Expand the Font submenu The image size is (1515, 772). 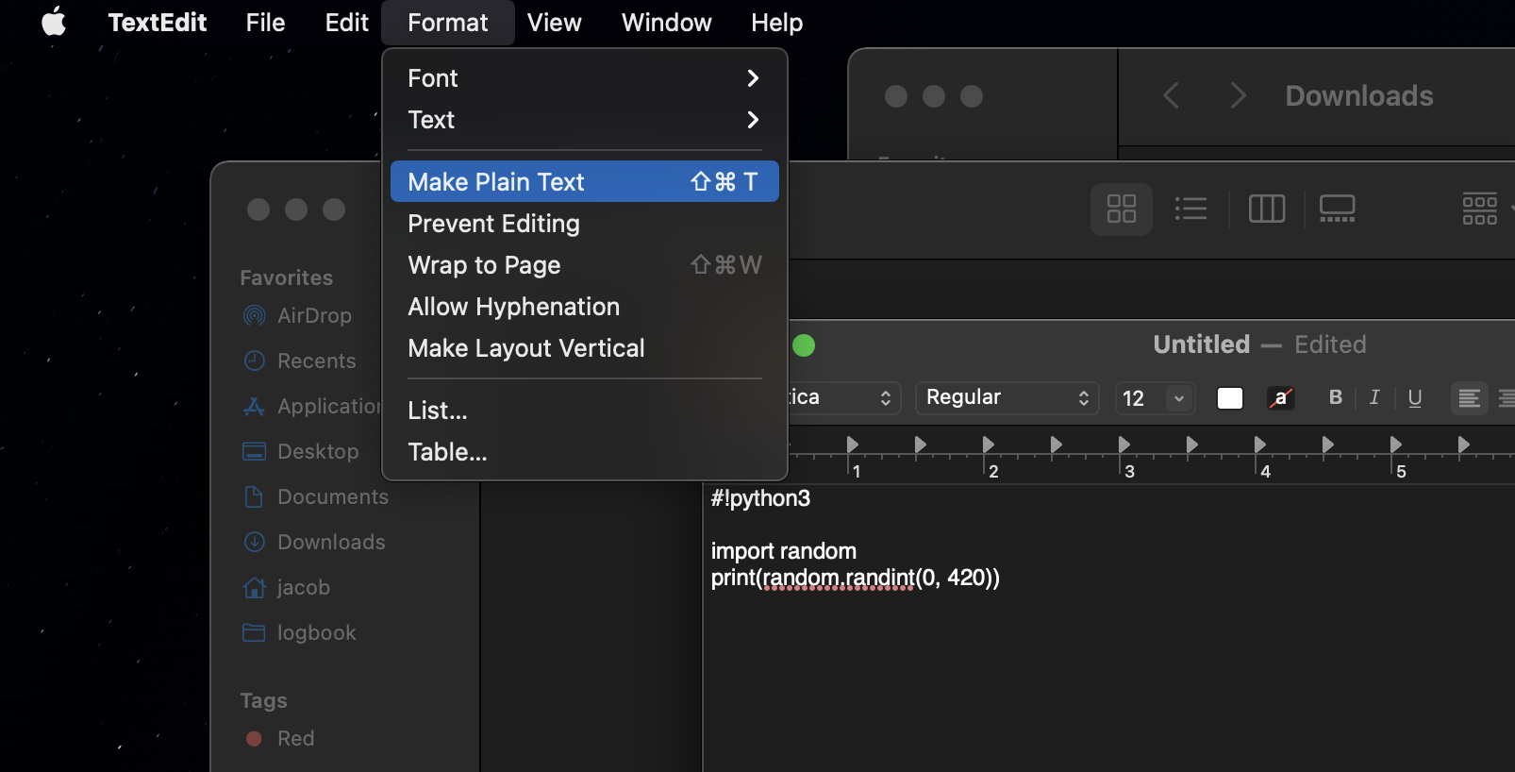coord(585,78)
